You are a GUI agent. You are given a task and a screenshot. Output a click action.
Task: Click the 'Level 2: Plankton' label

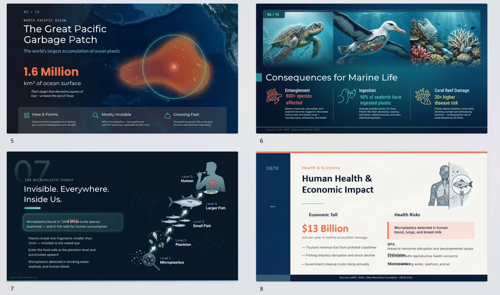click(x=183, y=242)
